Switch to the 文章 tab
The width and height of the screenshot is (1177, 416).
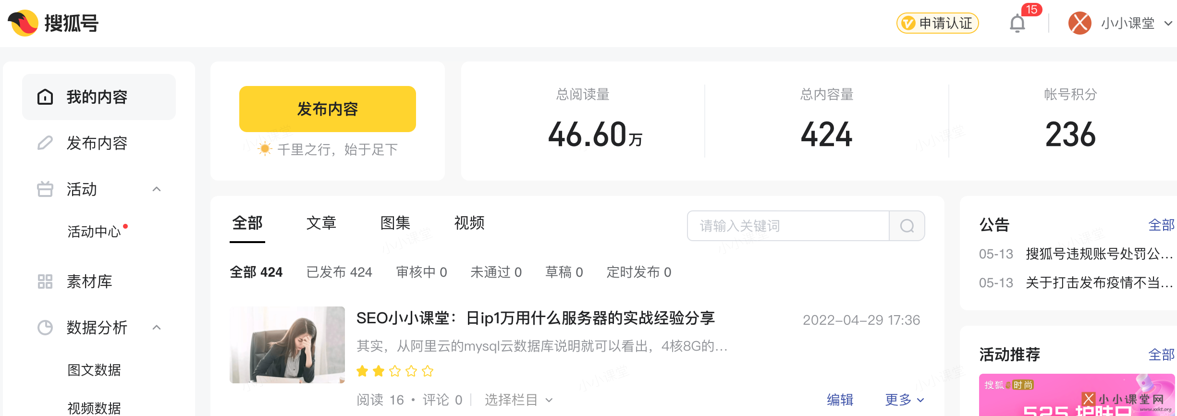coord(321,223)
